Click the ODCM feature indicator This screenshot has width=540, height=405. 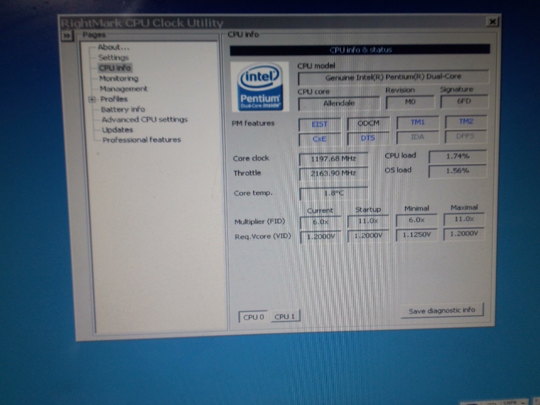pos(368,124)
